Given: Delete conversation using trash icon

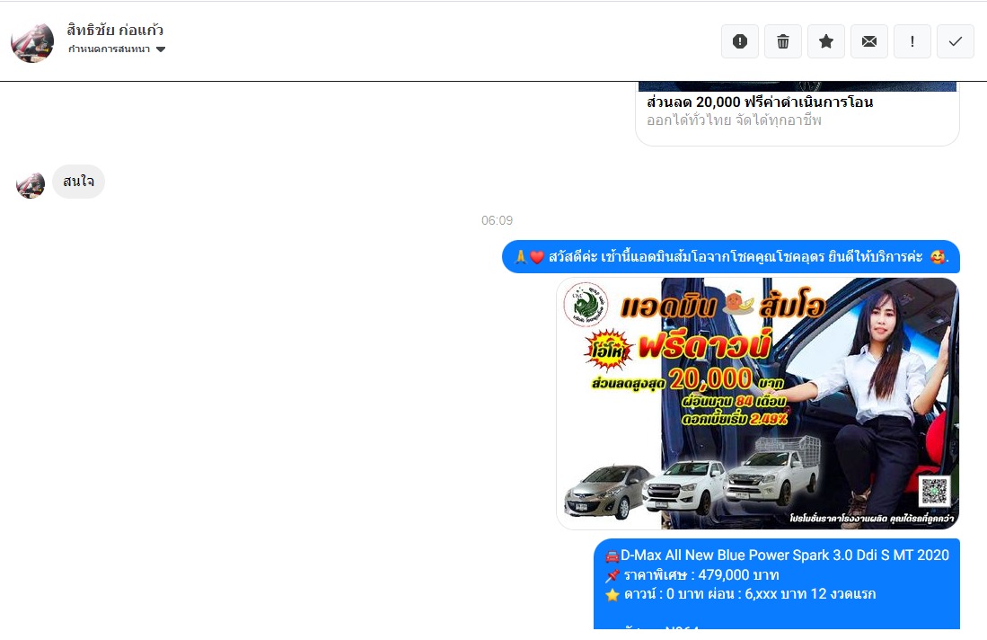Looking at the screenshot, I should tap(783, 41).
